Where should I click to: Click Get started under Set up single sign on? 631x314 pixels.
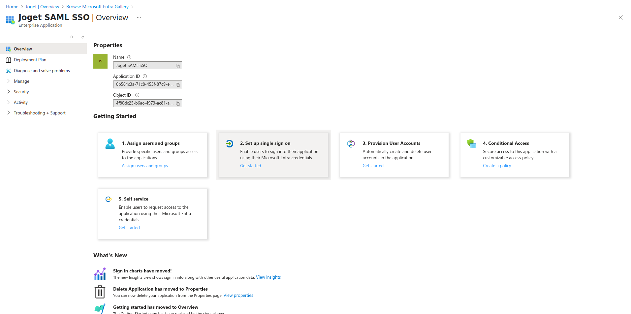point(250,166)
